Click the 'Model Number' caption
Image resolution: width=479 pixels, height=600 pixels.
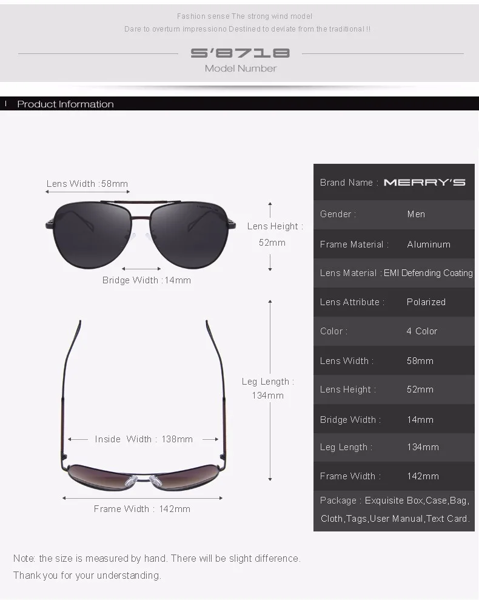[240, 69]
